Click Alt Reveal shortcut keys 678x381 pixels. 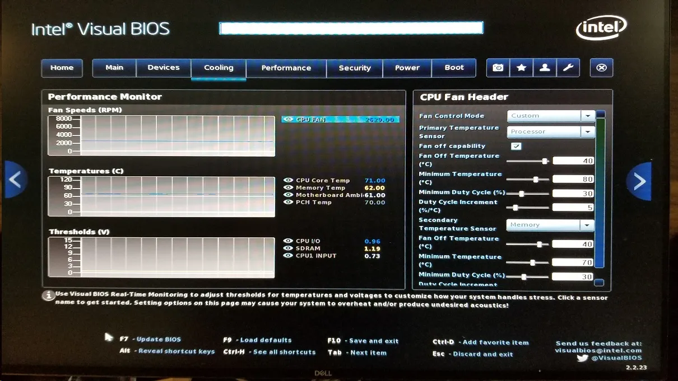coord(167,351)
